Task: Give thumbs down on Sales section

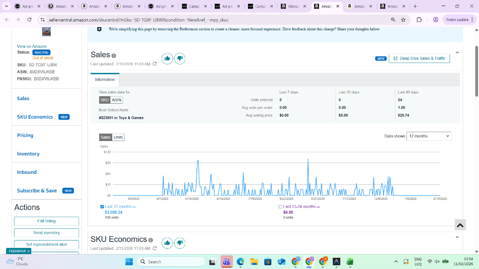Action: click(180, 58)
